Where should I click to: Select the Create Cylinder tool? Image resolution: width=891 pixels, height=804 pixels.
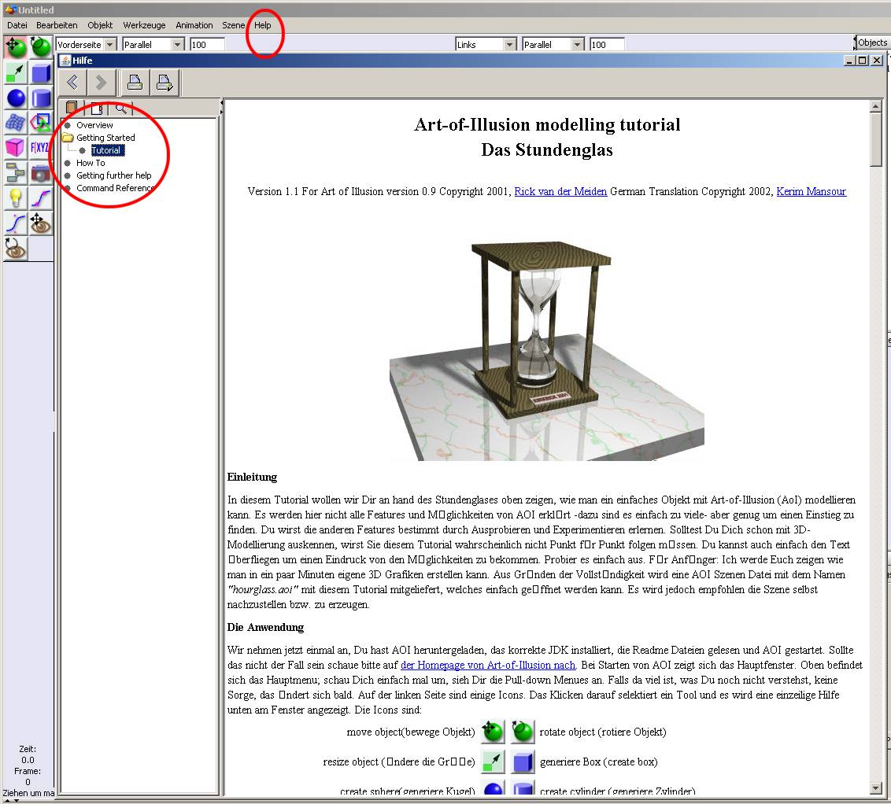41,98
